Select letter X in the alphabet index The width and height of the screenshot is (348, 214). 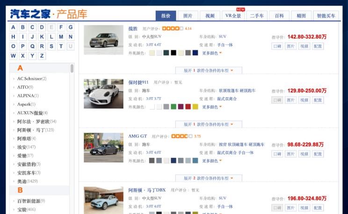[23, 56]
